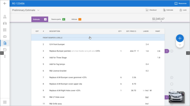Collapse left panel with left arrow

tap(2, 53)
